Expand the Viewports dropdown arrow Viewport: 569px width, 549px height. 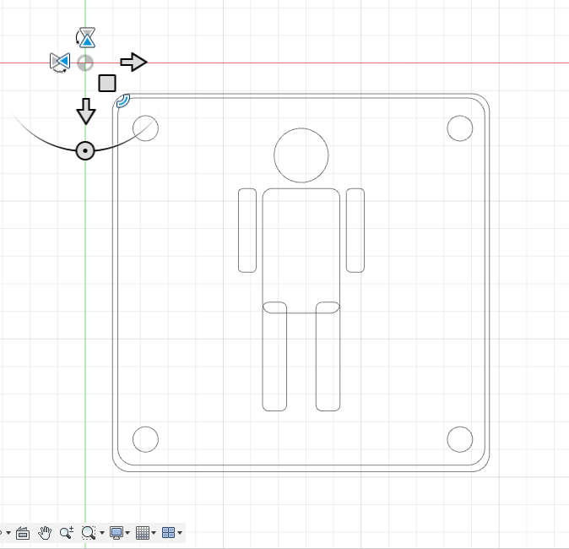[180, 533]
